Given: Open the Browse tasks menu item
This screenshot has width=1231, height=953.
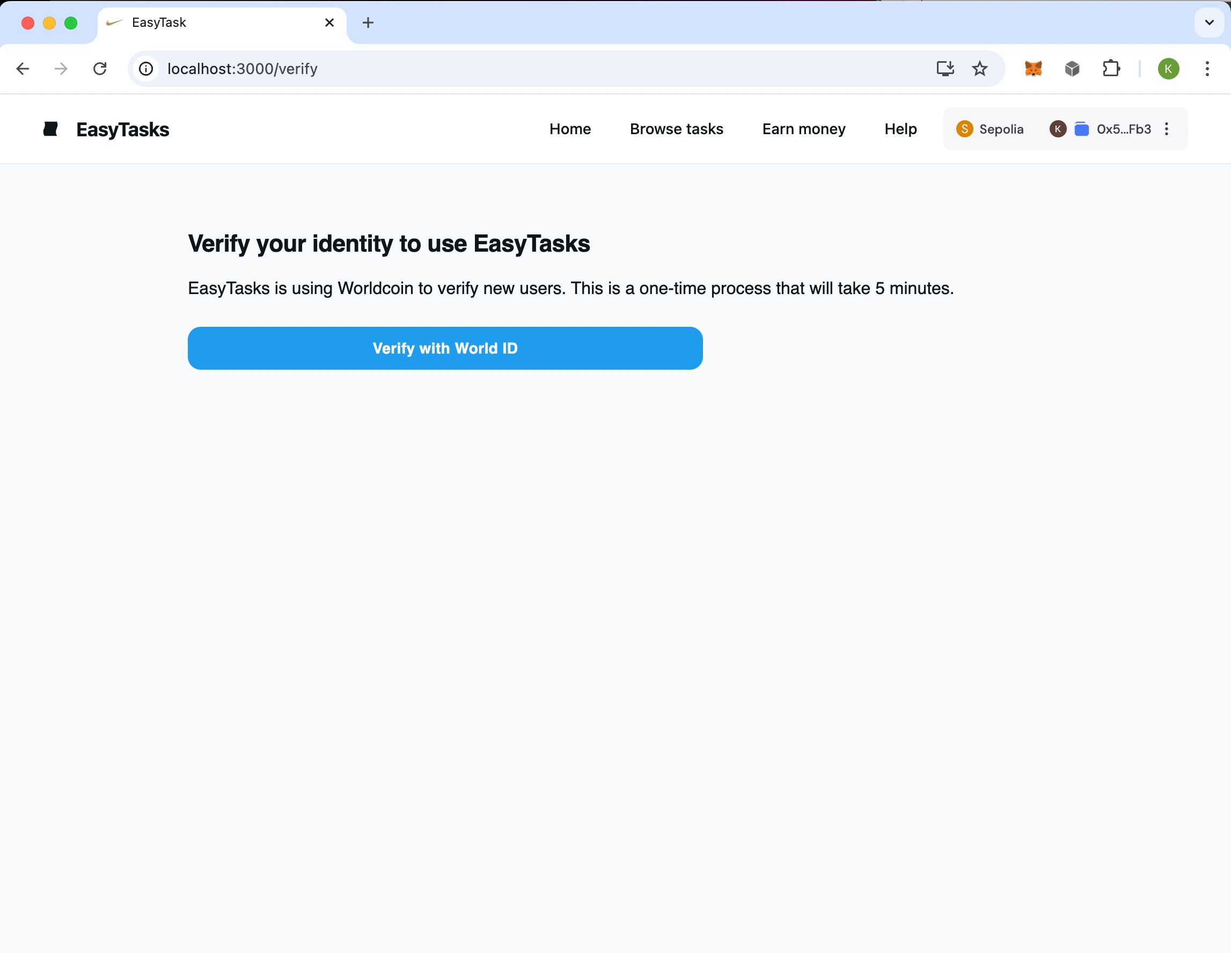Looking at the screenshot, I should point(677,129).
